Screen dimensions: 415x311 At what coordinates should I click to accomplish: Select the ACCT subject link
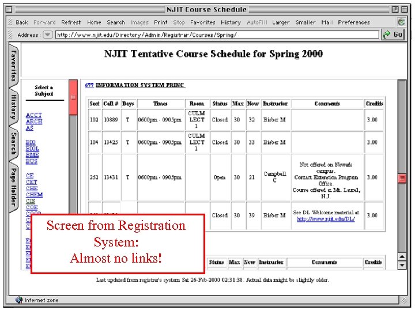click(33, 115)
